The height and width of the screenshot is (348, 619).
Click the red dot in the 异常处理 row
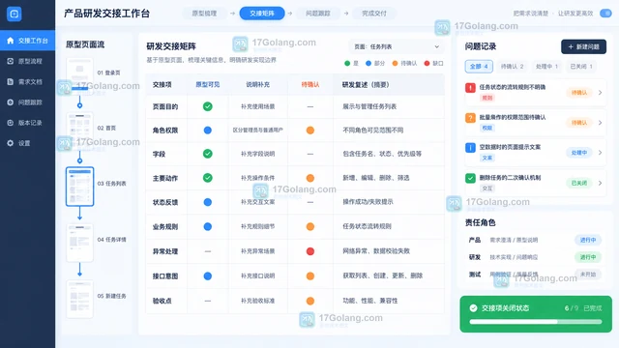click(310, 251)
